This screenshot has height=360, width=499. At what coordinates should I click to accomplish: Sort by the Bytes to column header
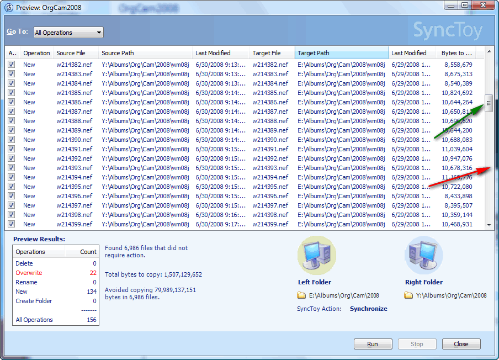456,53
